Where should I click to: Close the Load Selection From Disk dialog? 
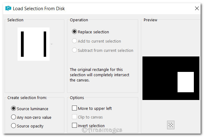(196, 9)
